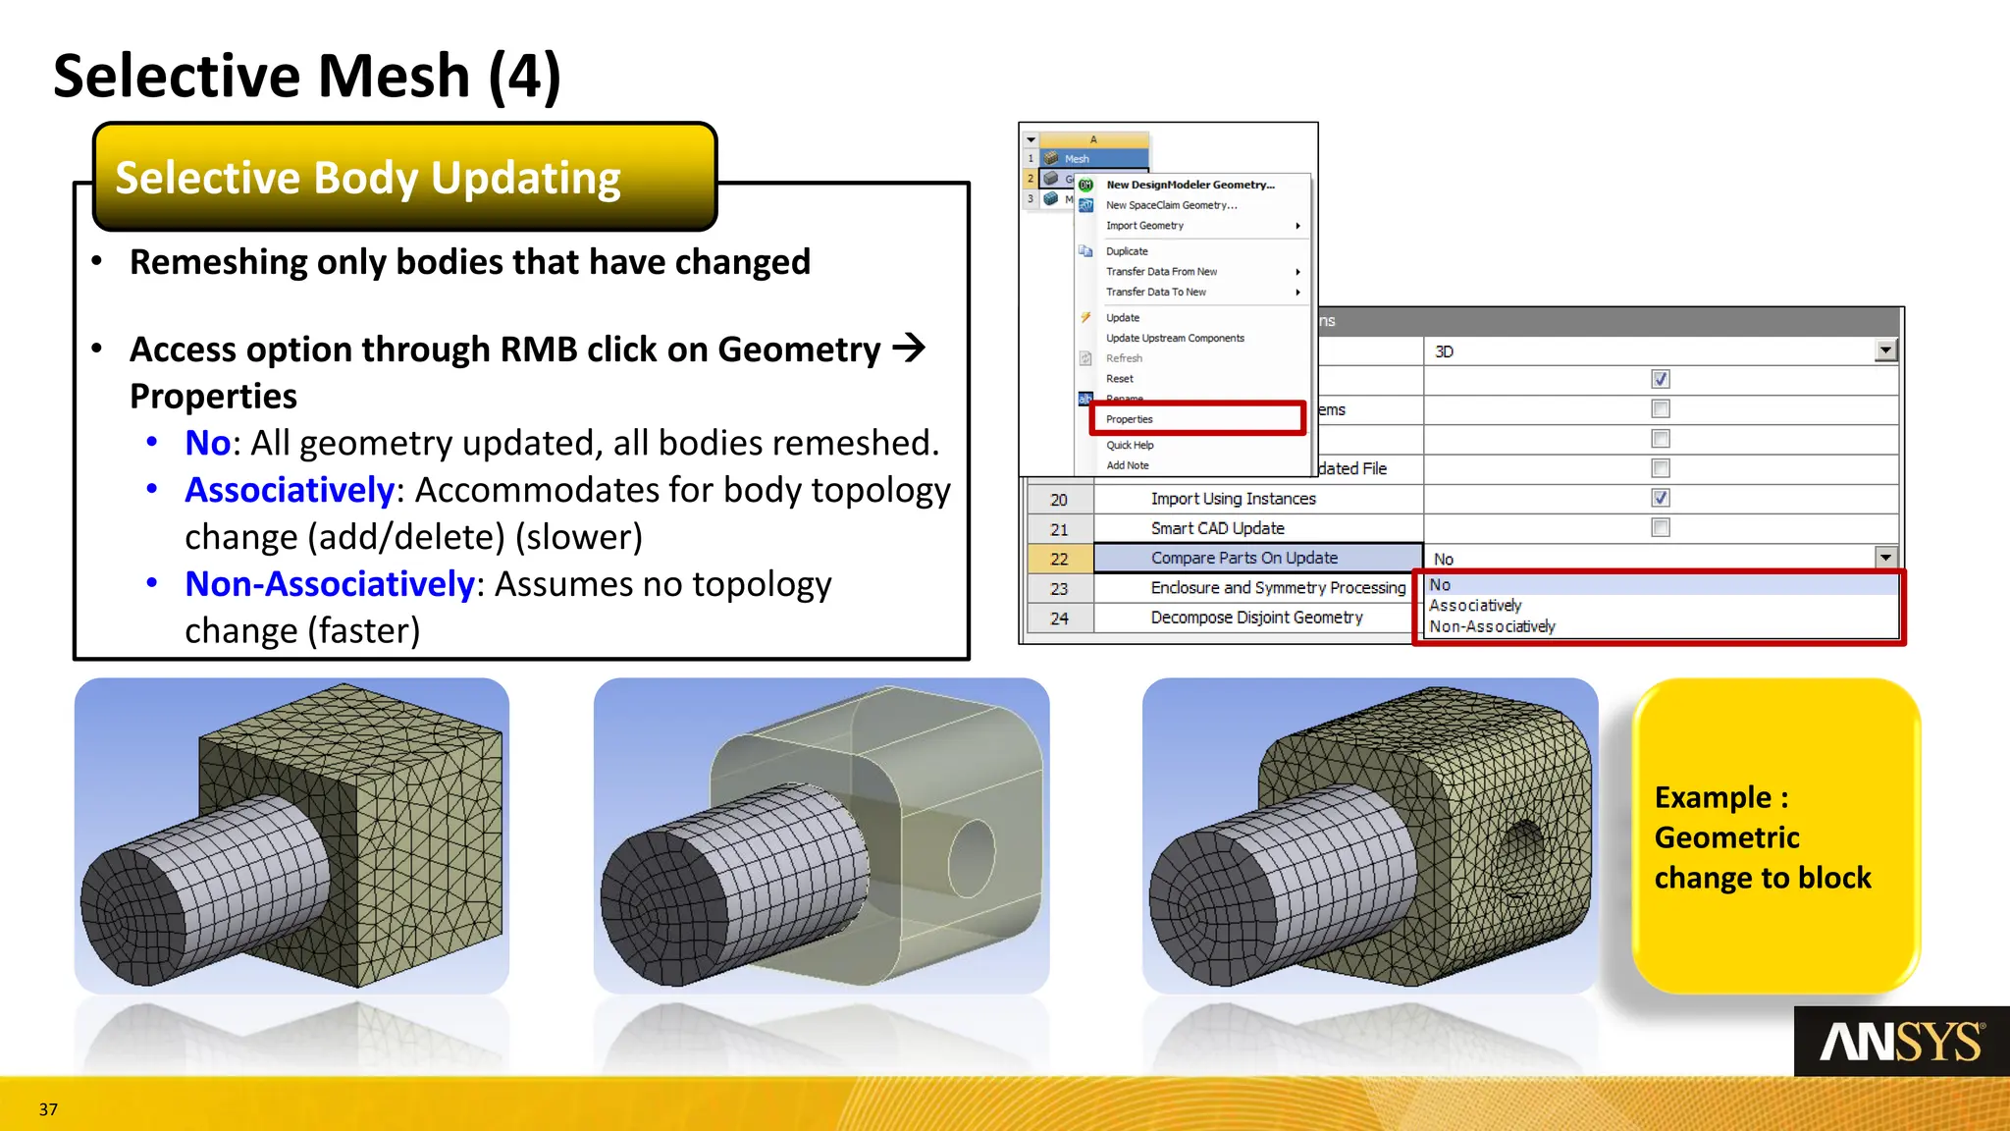Expand the Import Geometry submenu arrow
Screen dimensions: 2010x1131
click(1297, 226)
